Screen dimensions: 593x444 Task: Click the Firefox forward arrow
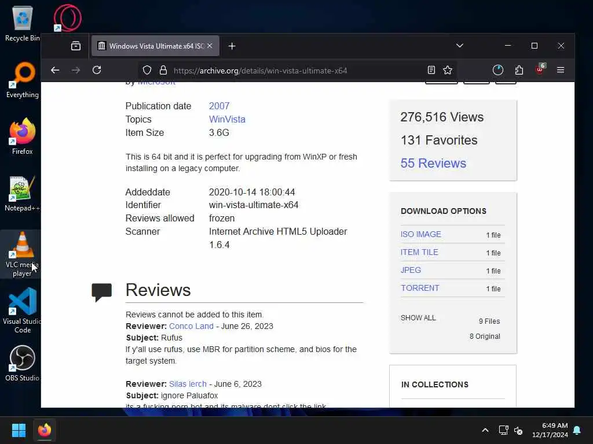[x=76, y=70]
